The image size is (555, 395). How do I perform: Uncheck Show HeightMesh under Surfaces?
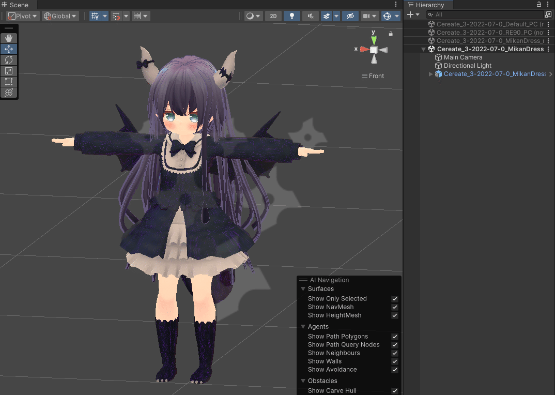point(394,315)
